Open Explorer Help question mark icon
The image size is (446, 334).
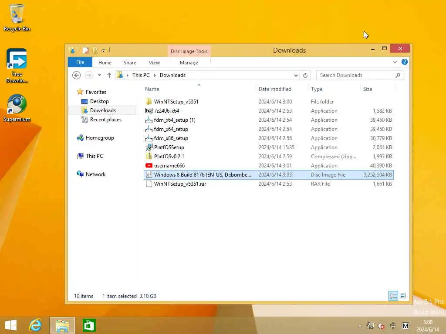pyautogui.click(x=405, y=62)
